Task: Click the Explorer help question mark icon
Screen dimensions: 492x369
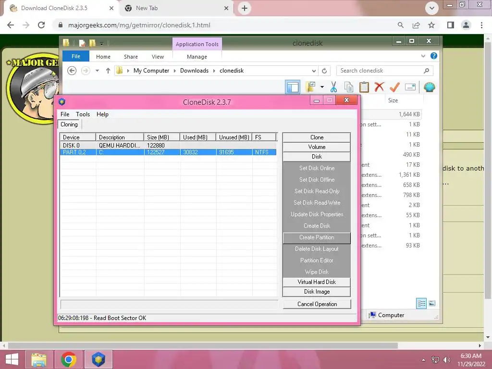Action: pyautogui.click(x=434, y=56)
